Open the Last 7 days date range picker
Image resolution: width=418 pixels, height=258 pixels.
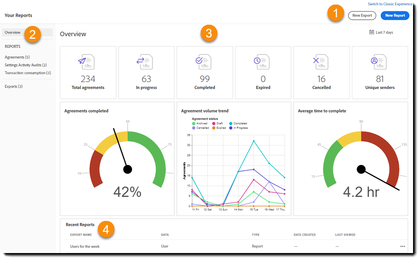381,32
